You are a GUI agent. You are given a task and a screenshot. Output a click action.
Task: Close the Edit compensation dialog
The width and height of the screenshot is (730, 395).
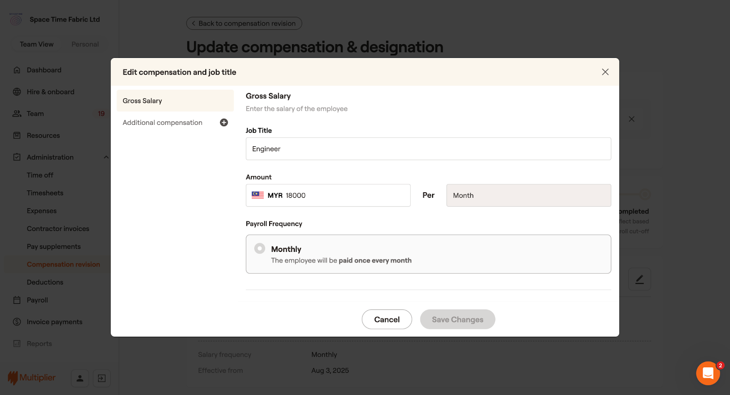click(605, 72)
